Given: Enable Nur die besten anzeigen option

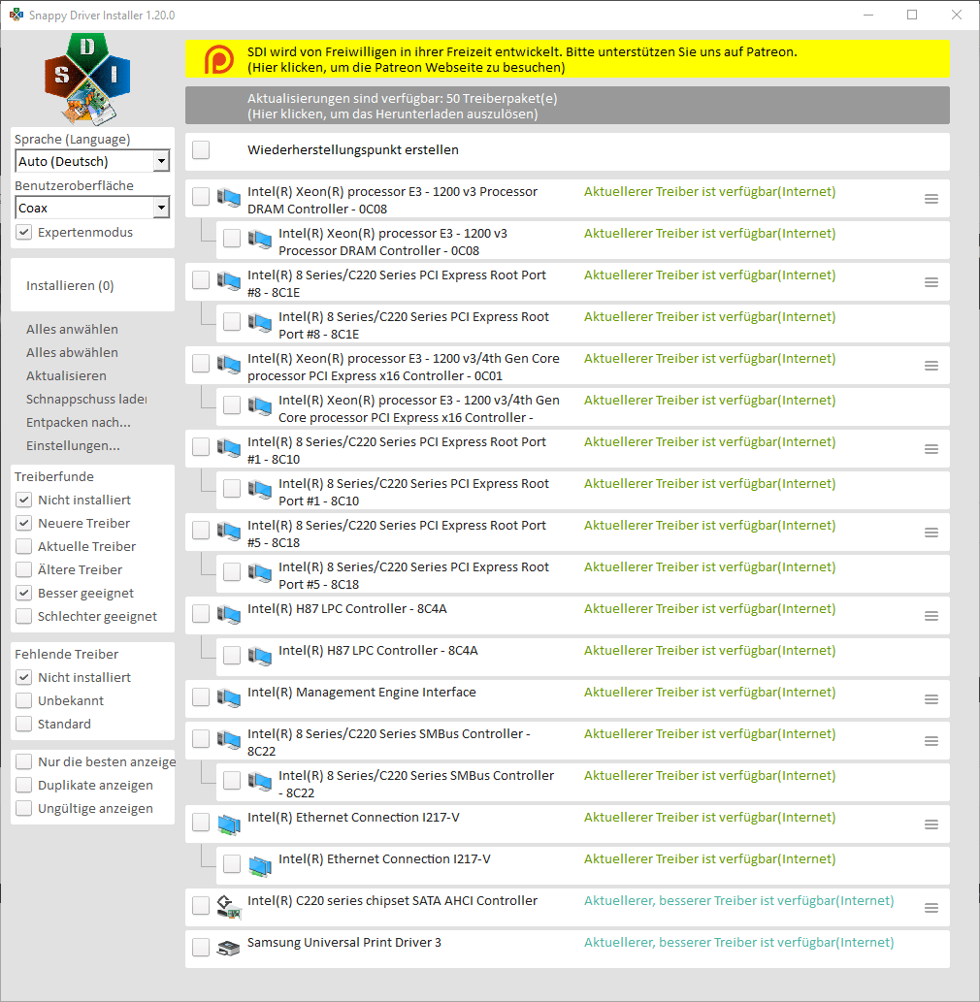Looking at the screenshot, I should click(23, 761).
